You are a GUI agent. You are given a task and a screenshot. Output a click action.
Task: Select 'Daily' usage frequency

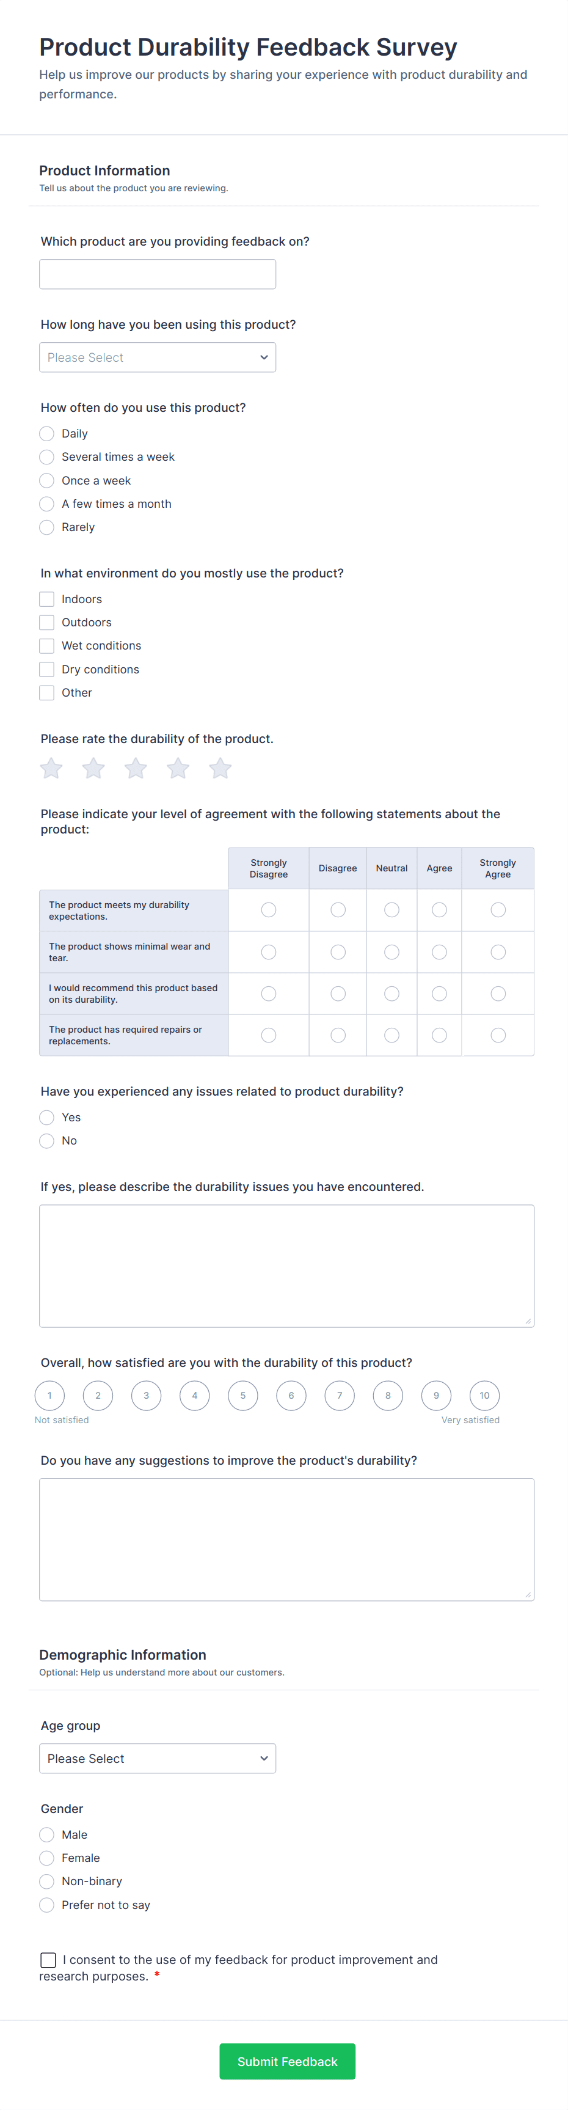[x=46, y=433]
